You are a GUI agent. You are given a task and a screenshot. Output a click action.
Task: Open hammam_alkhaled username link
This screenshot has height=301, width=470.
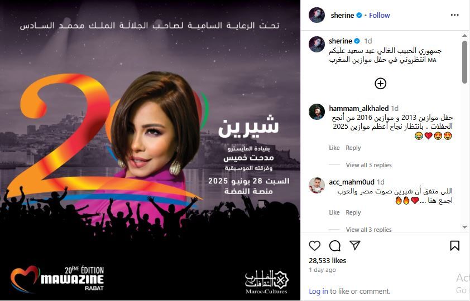click(x=358, y=108)
